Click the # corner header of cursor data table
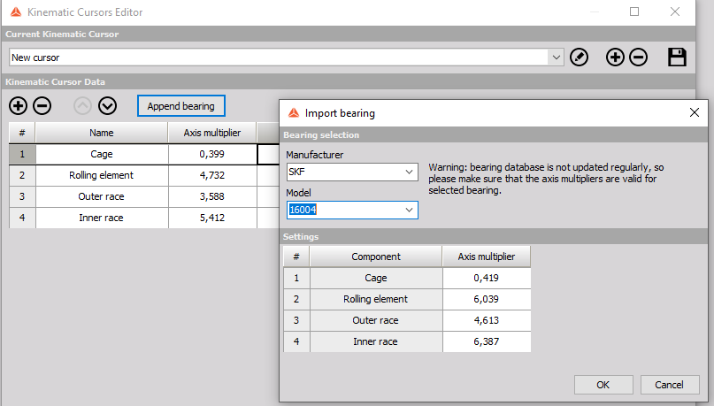This screenshot has height=406, width=714. [22, 133]
